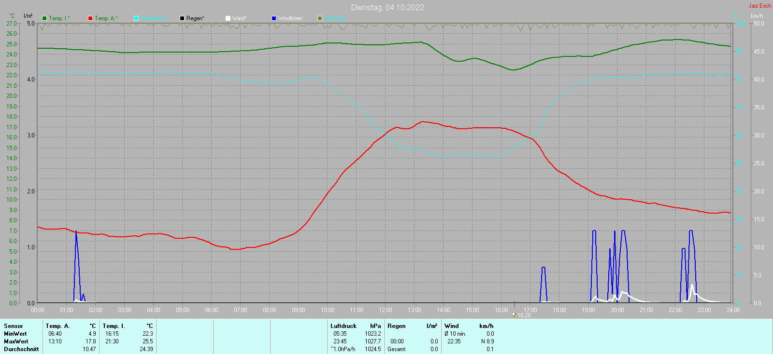
Task: Click the minimum pressure value '1023.2'
Action: pos(373,334)
